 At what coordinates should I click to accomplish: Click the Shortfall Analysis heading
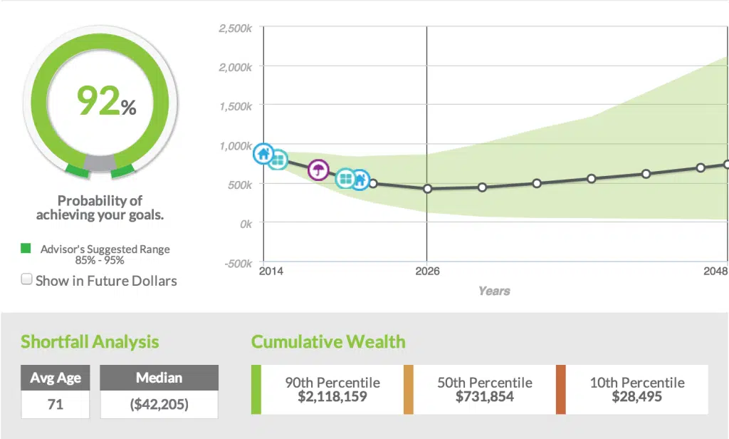[x=90, y=341]
